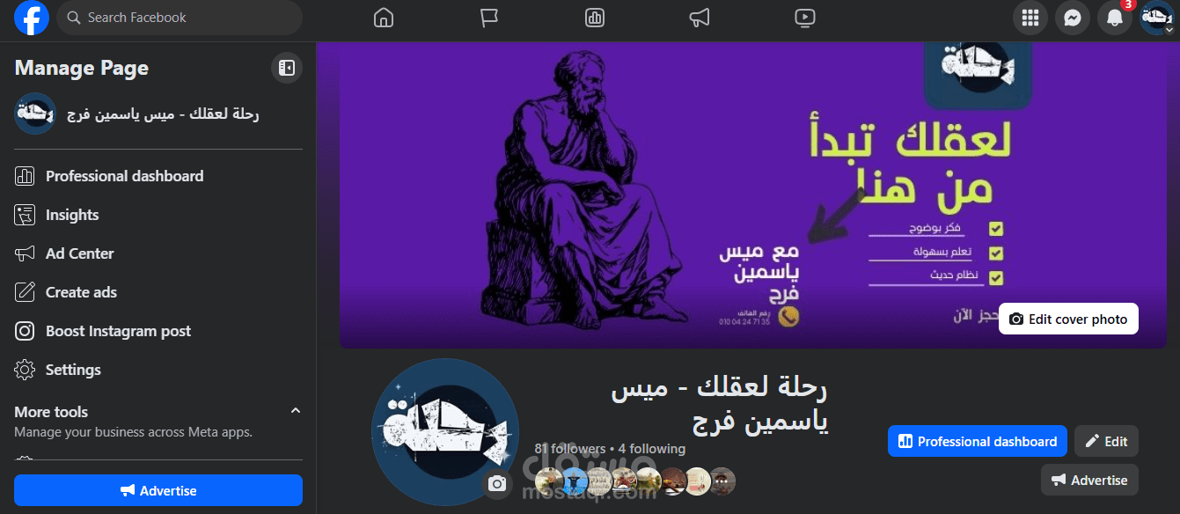This screenshot has height=514, width=1180.
Task: Open the Pages flag icon
Action: 489,18
